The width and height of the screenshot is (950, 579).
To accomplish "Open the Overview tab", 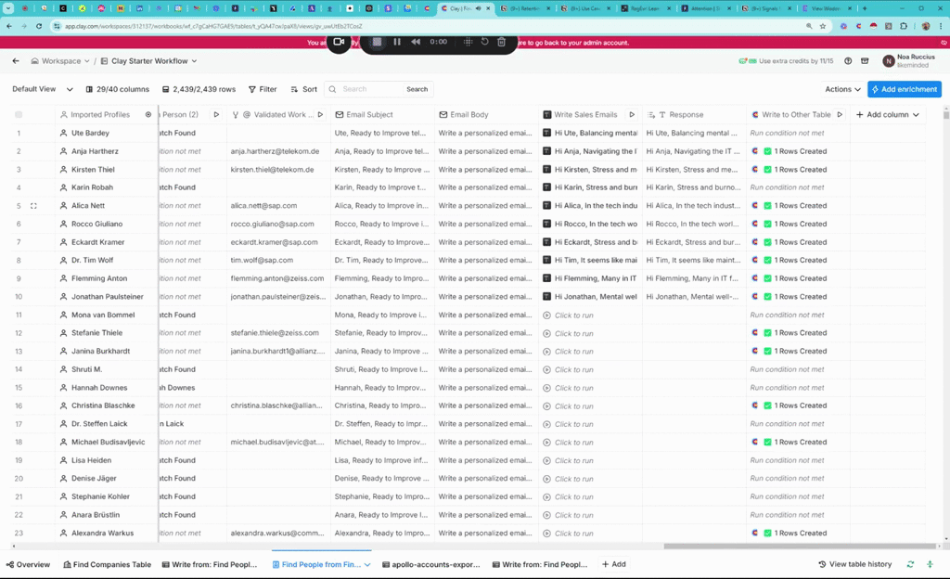I will (28, 564).
